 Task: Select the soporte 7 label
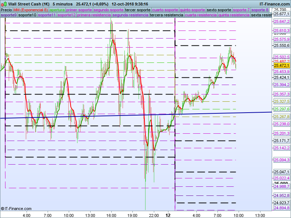(x=241, y=10)
